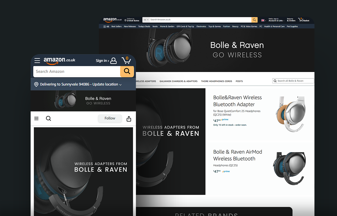Select Pet Supplies in the nav bar
Screen dimensions: 337x216
coord(292,26)
